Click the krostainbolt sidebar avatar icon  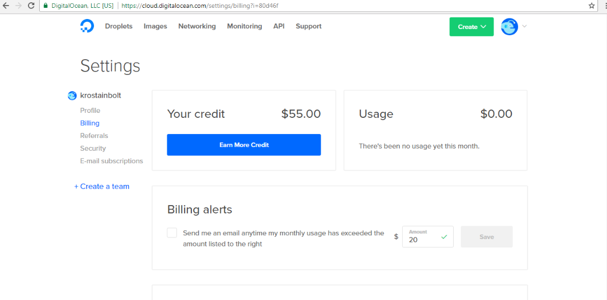(72, 96)
